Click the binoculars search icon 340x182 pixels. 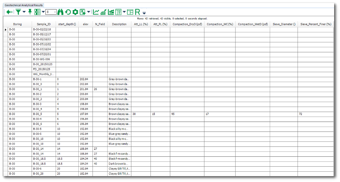(x=61, y=12)
